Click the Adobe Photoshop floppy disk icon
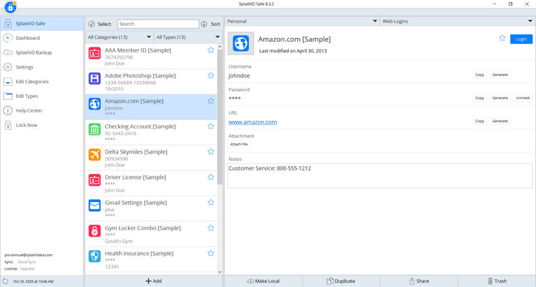This screenshot has width=536, height=287. pos(95,78)
